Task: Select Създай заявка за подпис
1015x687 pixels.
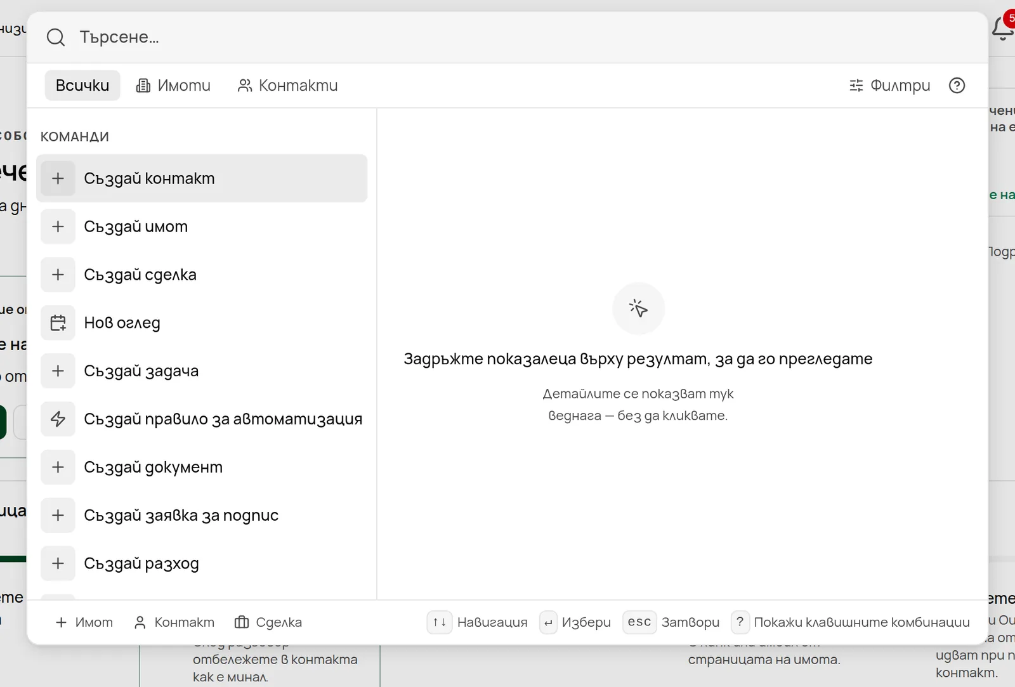Action: 202,516
